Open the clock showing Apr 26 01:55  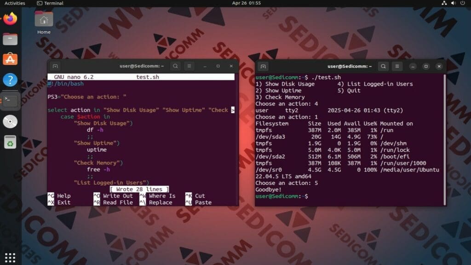point(247,3)
